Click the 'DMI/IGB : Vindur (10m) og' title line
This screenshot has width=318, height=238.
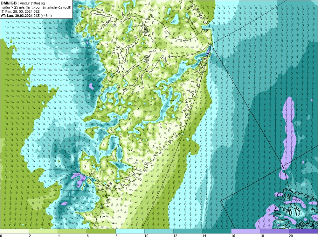coord(23,3)
